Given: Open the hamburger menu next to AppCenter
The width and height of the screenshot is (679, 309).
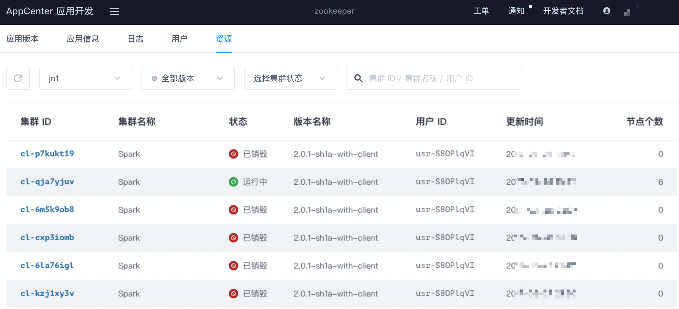Looking at the screenshot, I should pos(114,11).
